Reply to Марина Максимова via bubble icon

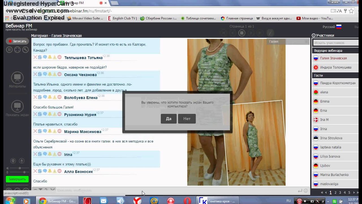[x=45, y=131]
